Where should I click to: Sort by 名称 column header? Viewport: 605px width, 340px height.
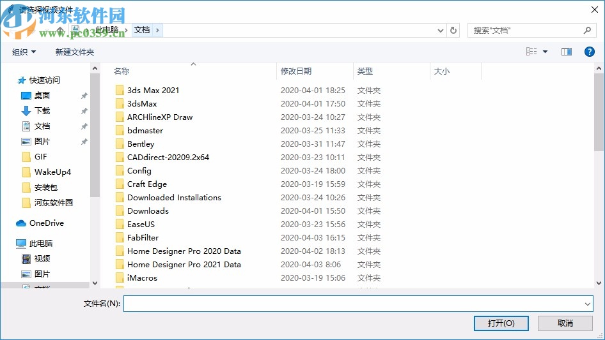pos(122,71)
